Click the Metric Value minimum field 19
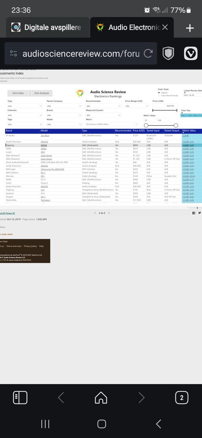This screenshot has height=438, width=202. pos(149,120)
